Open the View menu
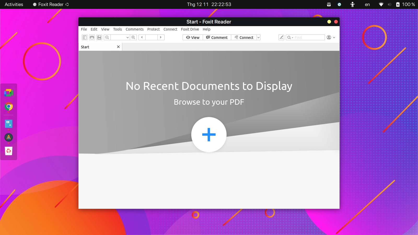This screenshot has width=418, height=235. pyautogui.click(x=105, y=29)
